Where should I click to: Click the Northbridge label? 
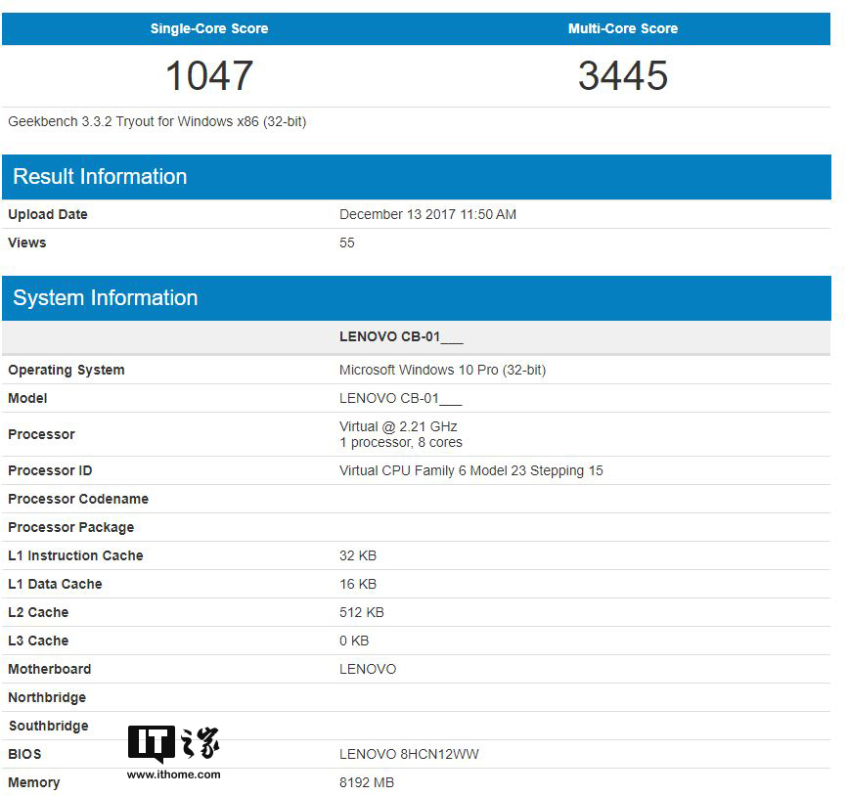47,697
